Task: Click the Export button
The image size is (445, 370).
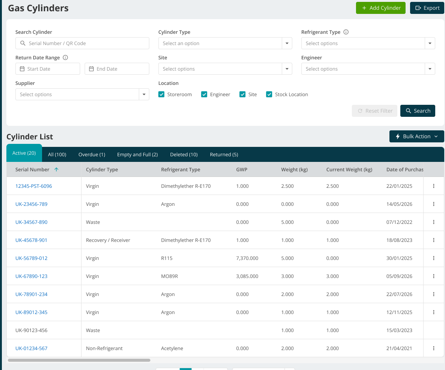Action: [x=427, y=8]
